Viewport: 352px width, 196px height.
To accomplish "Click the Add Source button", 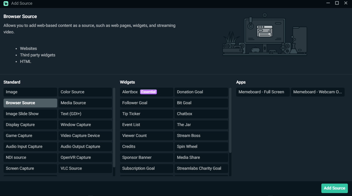I will (334, 188).
